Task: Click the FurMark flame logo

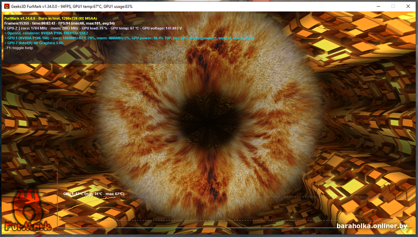Action: tap(27, 210)
